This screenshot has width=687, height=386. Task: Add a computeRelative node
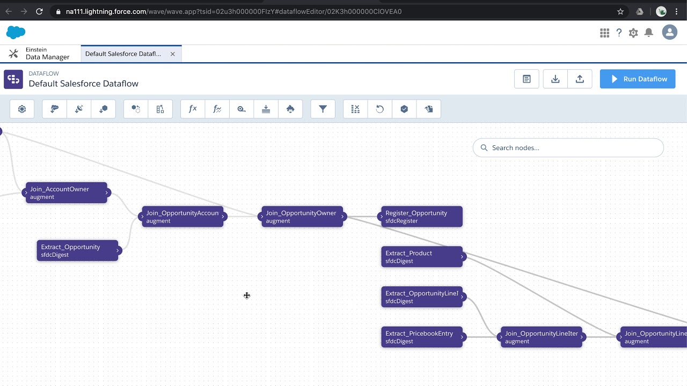click(217, 109)
